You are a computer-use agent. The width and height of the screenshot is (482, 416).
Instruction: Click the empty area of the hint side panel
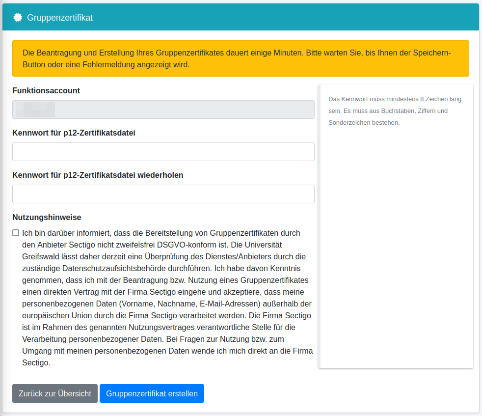click(396, 246)
